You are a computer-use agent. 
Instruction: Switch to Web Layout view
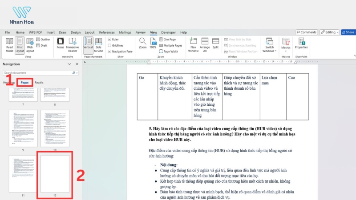[x=30, y=45]
